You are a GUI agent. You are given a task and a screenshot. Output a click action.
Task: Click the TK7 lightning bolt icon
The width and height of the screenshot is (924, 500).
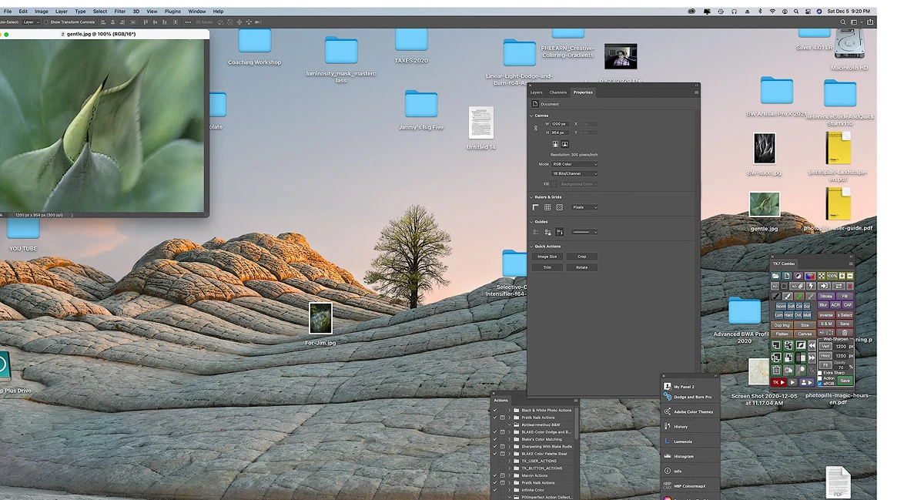[x=812, y=286]
